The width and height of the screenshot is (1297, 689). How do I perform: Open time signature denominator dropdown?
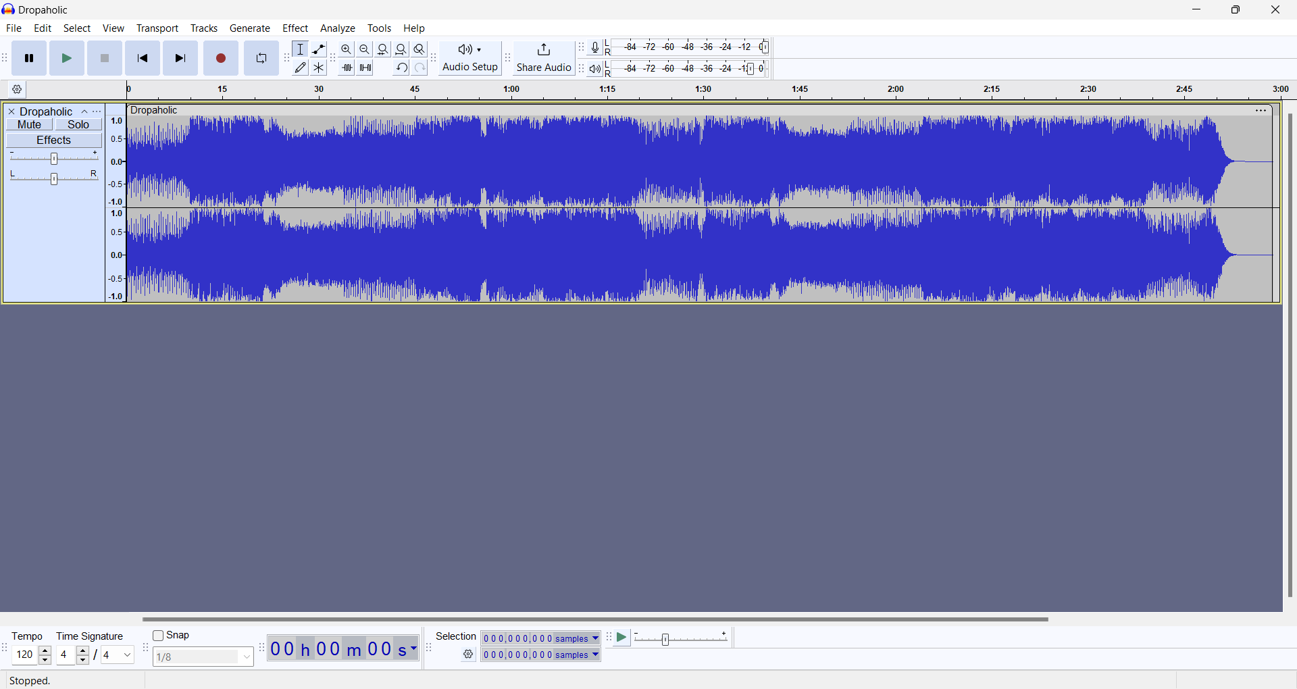[118, 655]
